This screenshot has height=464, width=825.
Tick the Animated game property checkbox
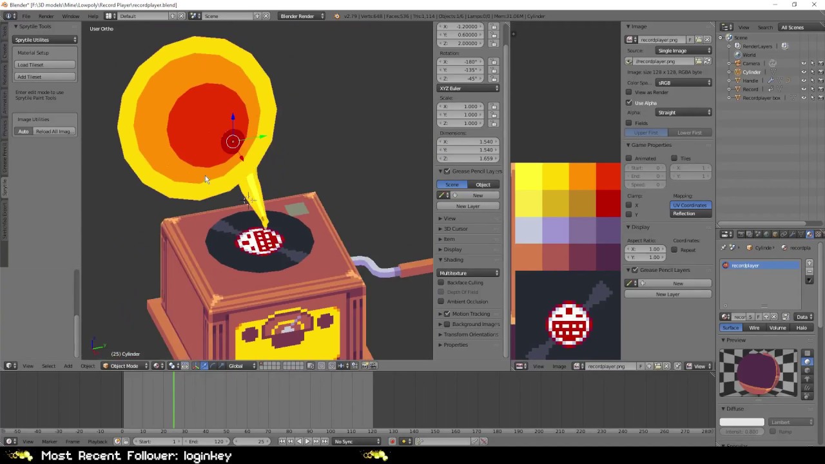click(x=629, y=158)
